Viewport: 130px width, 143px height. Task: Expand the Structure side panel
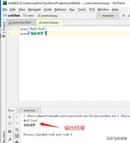pyautogui.click(x=4, y=137)
